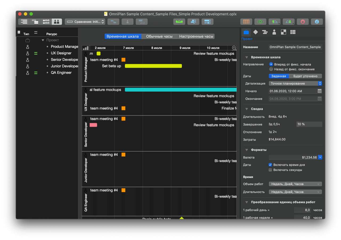Viewport: 341px width, 240px height.
Task: Click the 10 % completion field
Action: pos(309,124)
